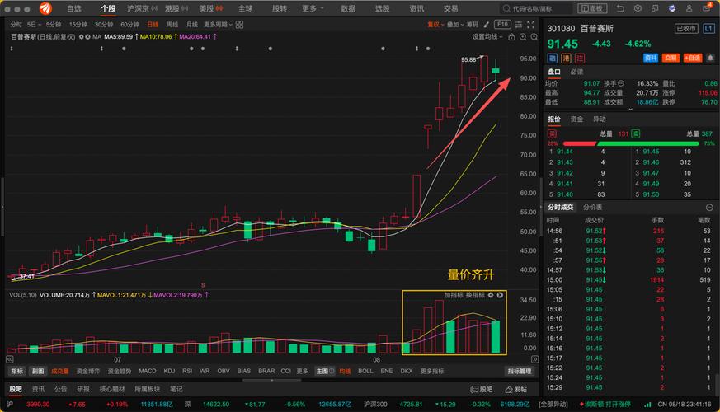720x412 pixels.
Task: Open the 更多 top navigation dropdown
Action: click(x=313, y=8)
